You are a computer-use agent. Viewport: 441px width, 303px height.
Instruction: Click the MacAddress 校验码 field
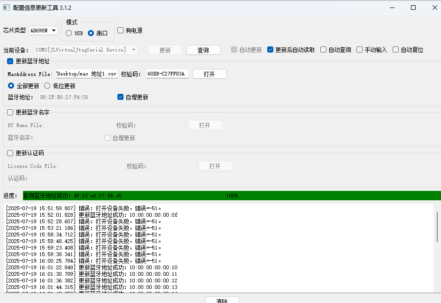(168, 74)
